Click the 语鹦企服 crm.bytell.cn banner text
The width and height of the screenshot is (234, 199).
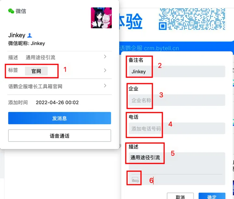(x=149, y=48)
